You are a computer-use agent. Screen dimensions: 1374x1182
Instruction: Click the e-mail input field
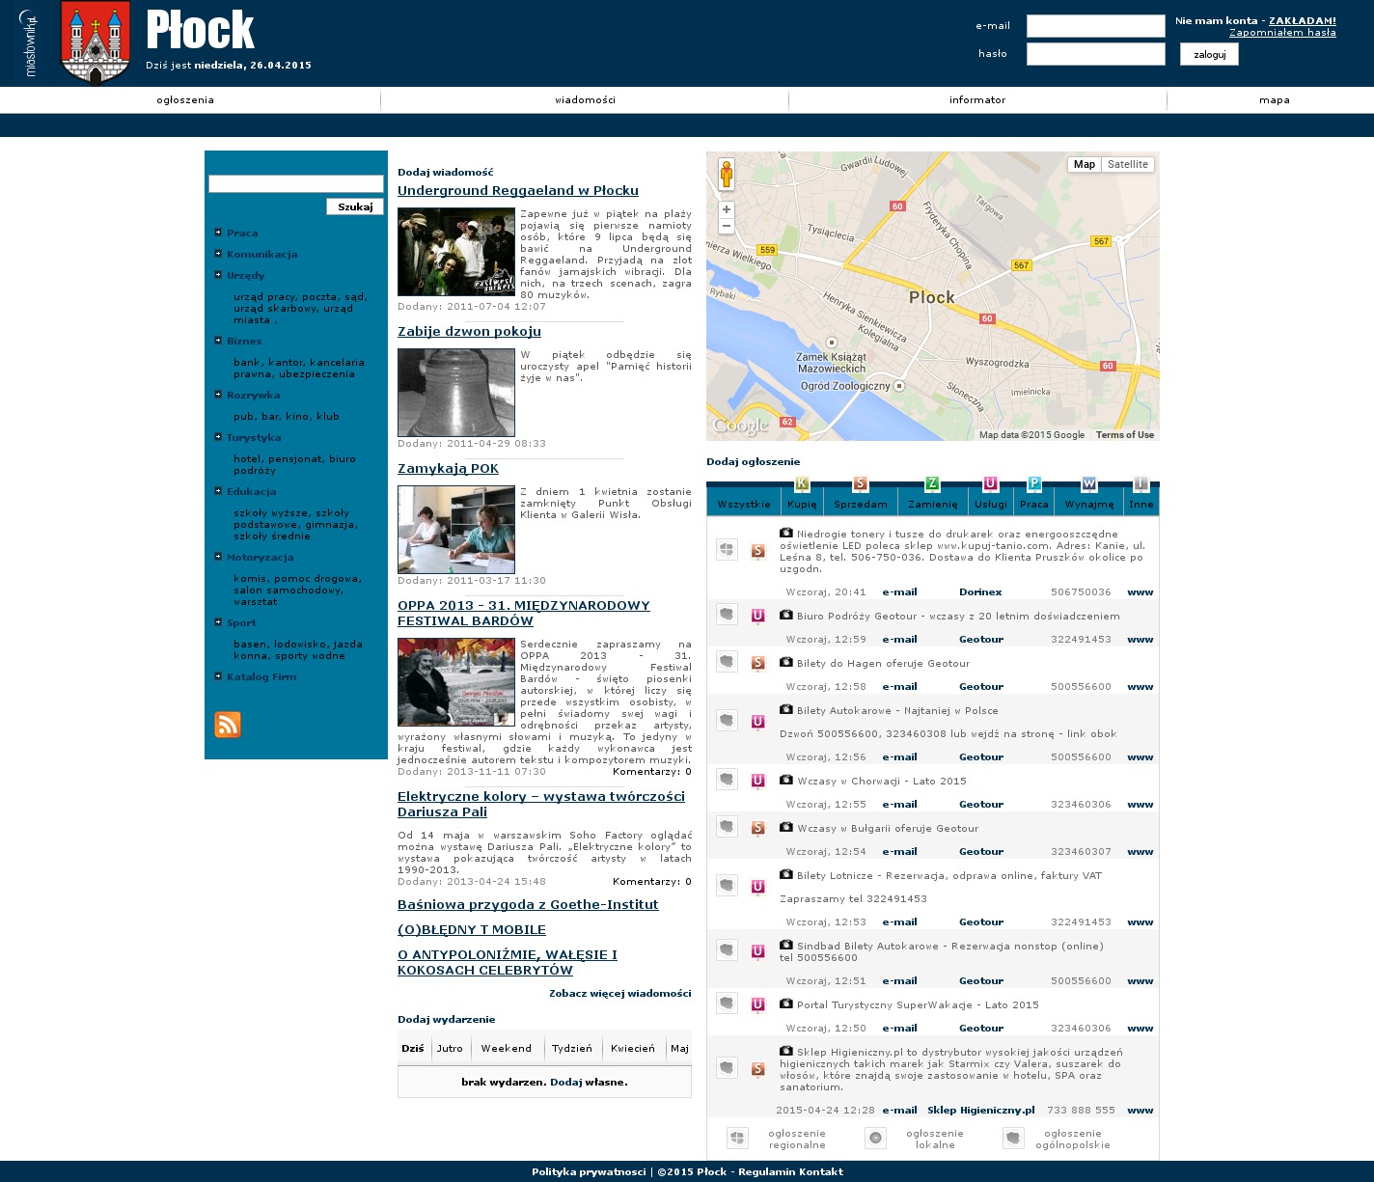[1095, 26]
